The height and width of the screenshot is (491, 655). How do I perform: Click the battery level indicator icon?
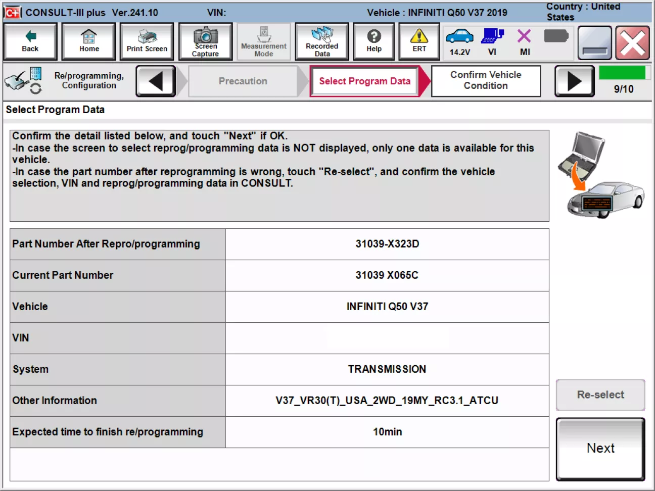pos(556,36)
